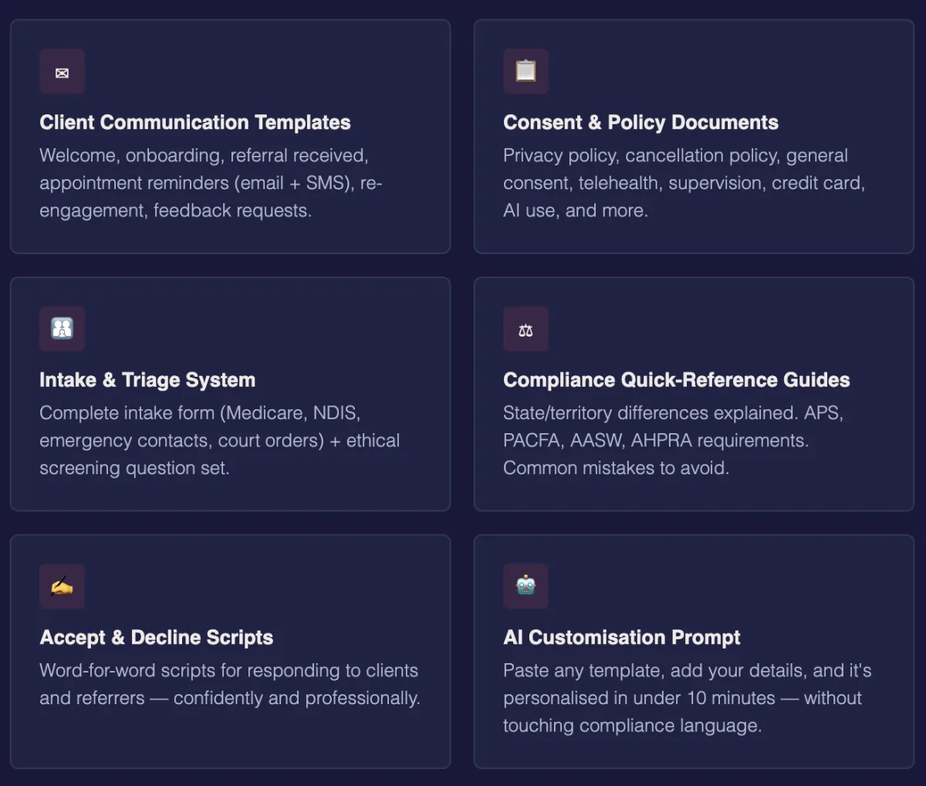Click the envelope icon for Client Communication Templates

click(63, 72)
